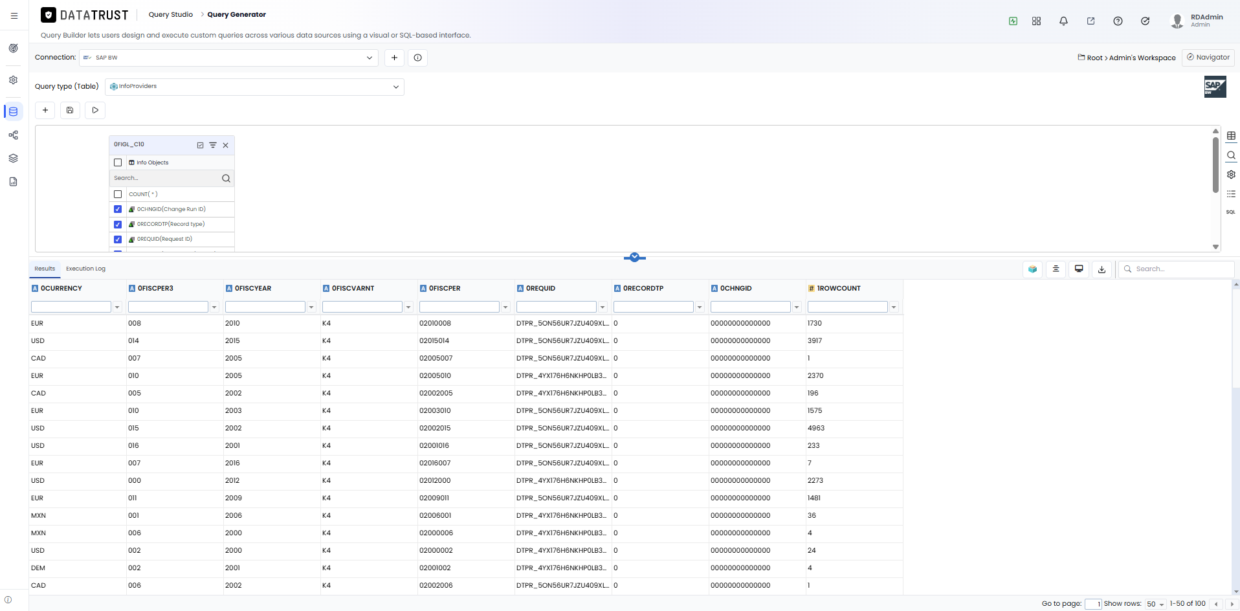The height and width of the screenshot is (611, 1240).
Task: Click search icon in 0FIGL_C10 panel
Action: 226,178
